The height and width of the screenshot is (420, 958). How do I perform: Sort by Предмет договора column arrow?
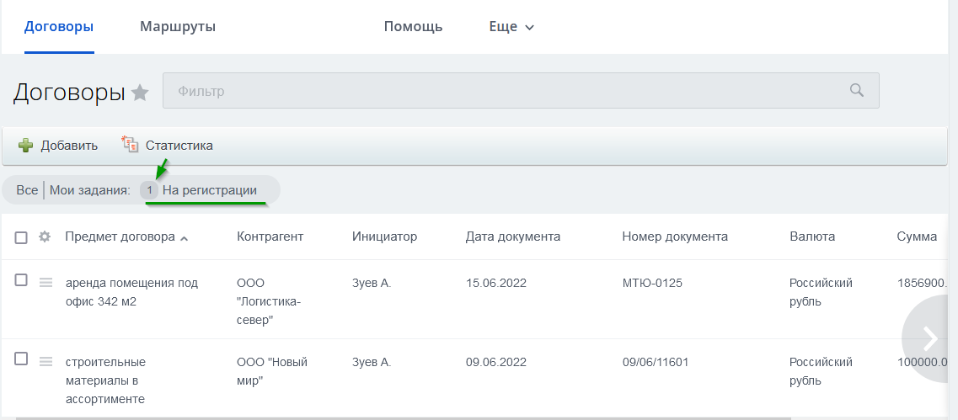coord(185,238)
